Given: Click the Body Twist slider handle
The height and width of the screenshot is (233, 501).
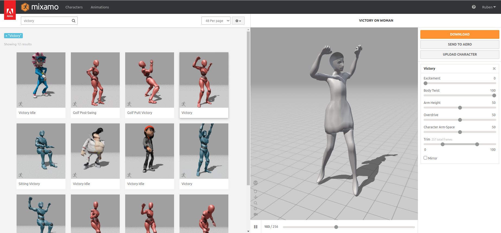Looking at the screenshot, I should tap(494, 95).
